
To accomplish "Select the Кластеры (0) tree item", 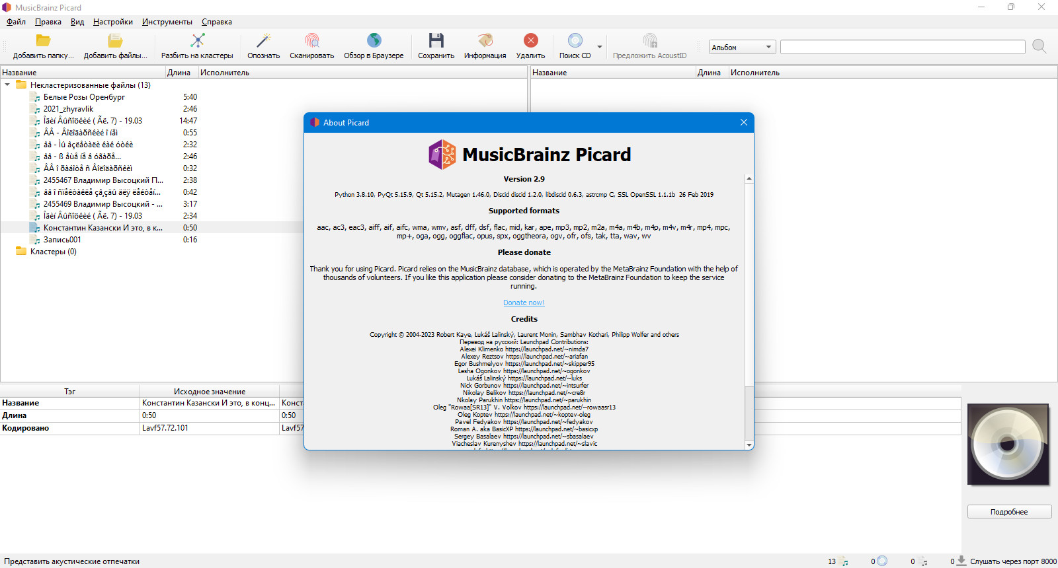I will (53, 252).
